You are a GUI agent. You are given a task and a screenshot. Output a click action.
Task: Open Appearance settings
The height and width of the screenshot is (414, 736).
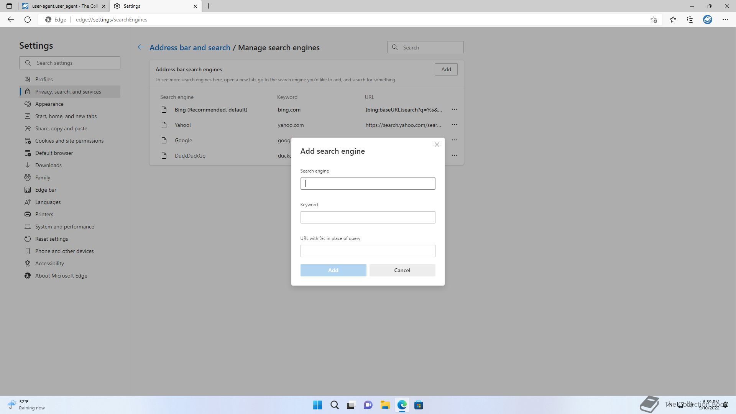[70, 104]
